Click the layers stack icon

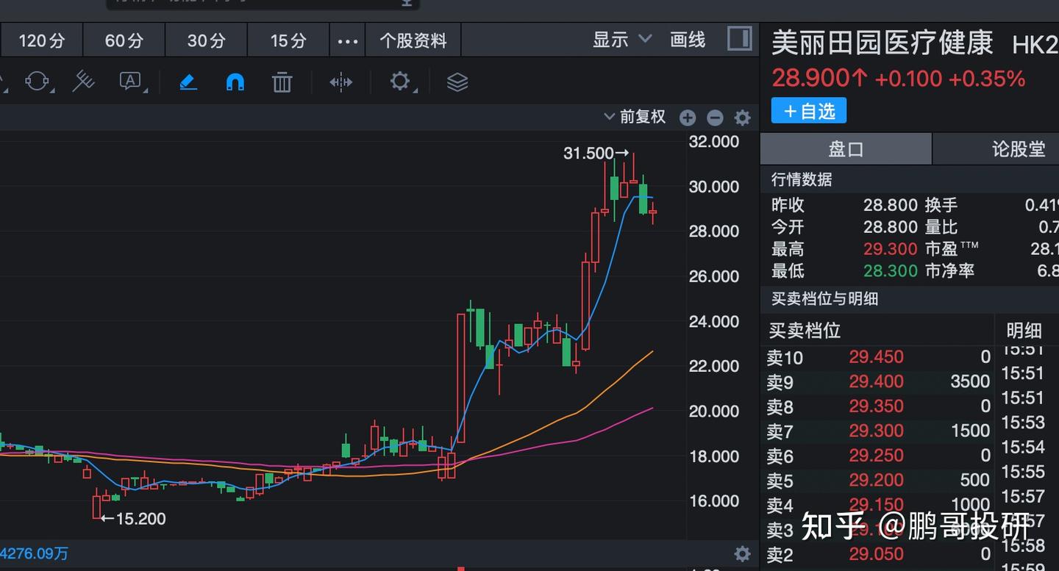(x=457, y=82)
